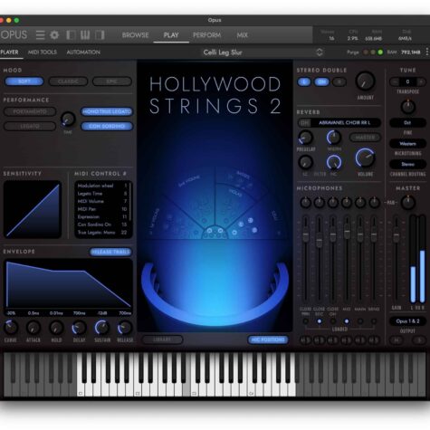
Task: Click the Reverb Volume knob
Action: coord(365,158)
